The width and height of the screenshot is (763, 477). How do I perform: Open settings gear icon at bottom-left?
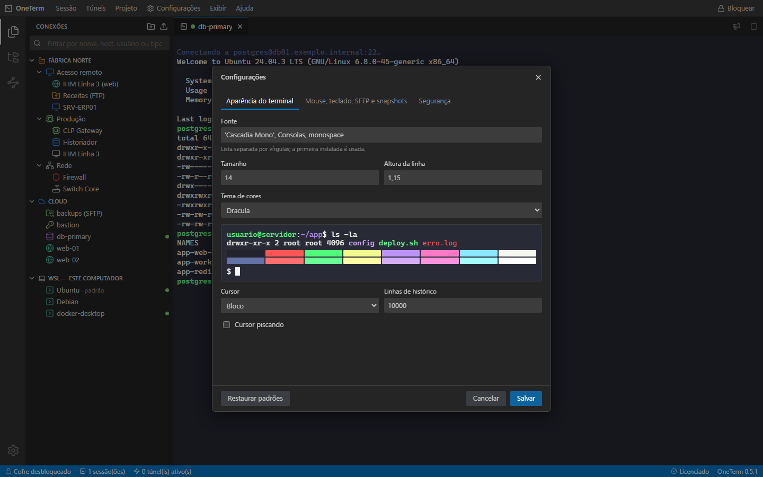point(13,450)
